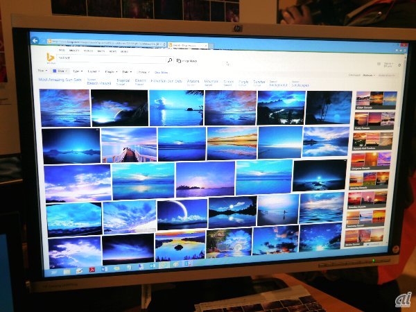Open Word from the taskbar
This screenshot has width=416, height=312.
coord(104,269)
